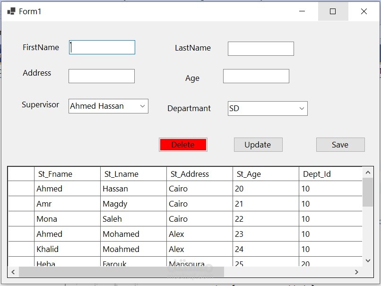Select row header of Amr Magdy row
Viewport: 381px width, 286px height.
click(21, 204)
